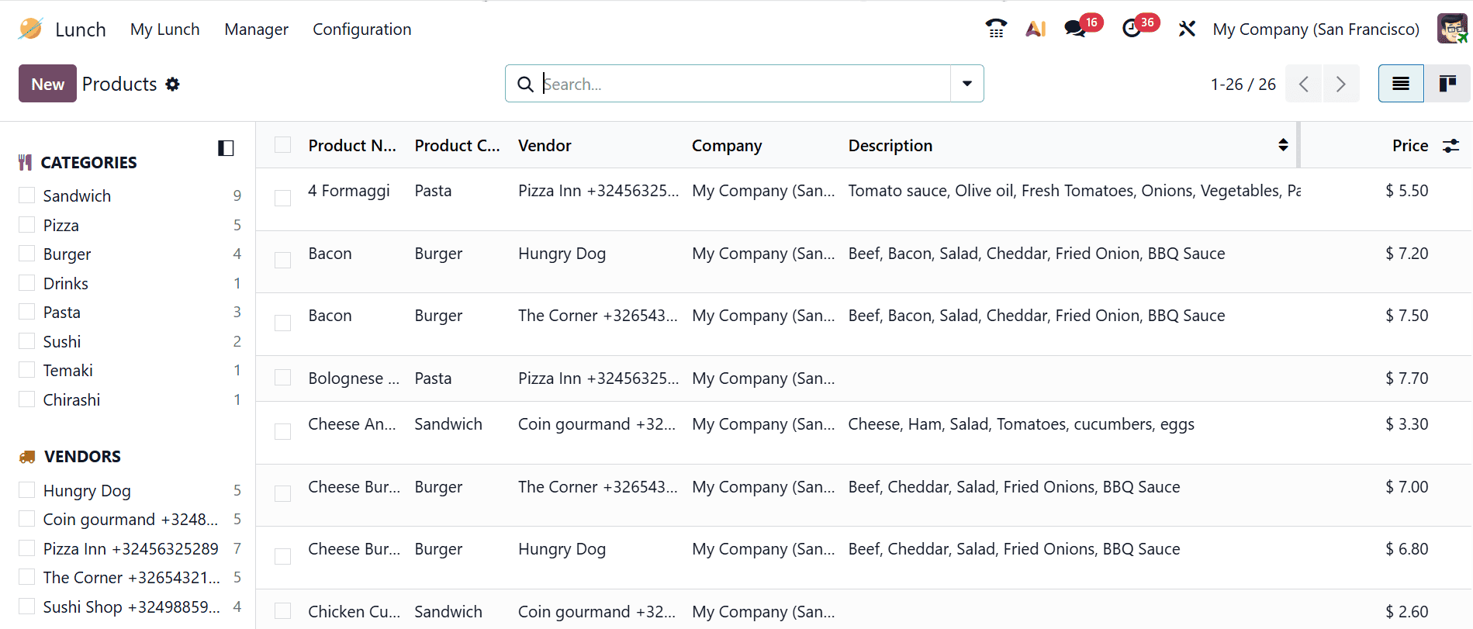Open the Bolognese product name cell
Viewport: 1473px width, 629px height.
point(354,378)
